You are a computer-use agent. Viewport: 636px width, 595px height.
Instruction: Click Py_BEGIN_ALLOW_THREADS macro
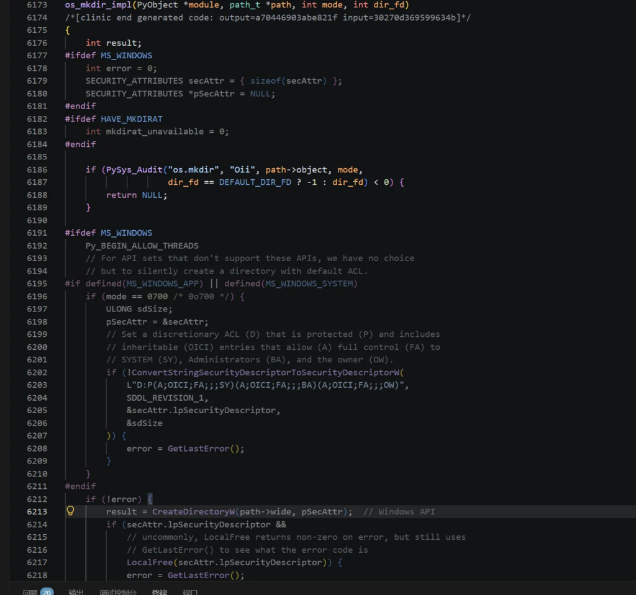click(x=142, y=246)
